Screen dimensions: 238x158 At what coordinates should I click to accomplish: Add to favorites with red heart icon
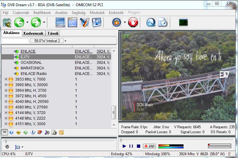point(40,133)
